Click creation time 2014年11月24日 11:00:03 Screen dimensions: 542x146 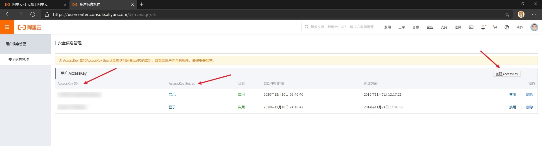(x=384, y=107)
